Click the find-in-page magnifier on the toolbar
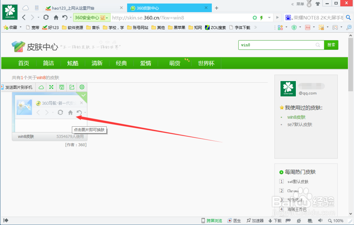354x225 pixels. click(x=349, y=28)
